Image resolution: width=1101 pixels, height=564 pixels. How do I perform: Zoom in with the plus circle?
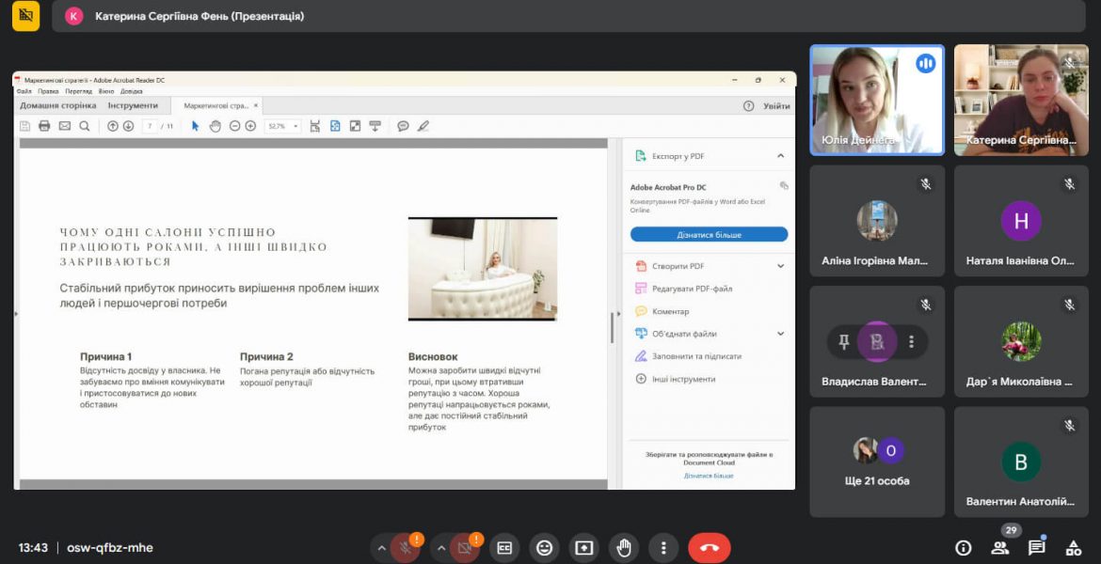pyautogui.click(x=250, y=126)
